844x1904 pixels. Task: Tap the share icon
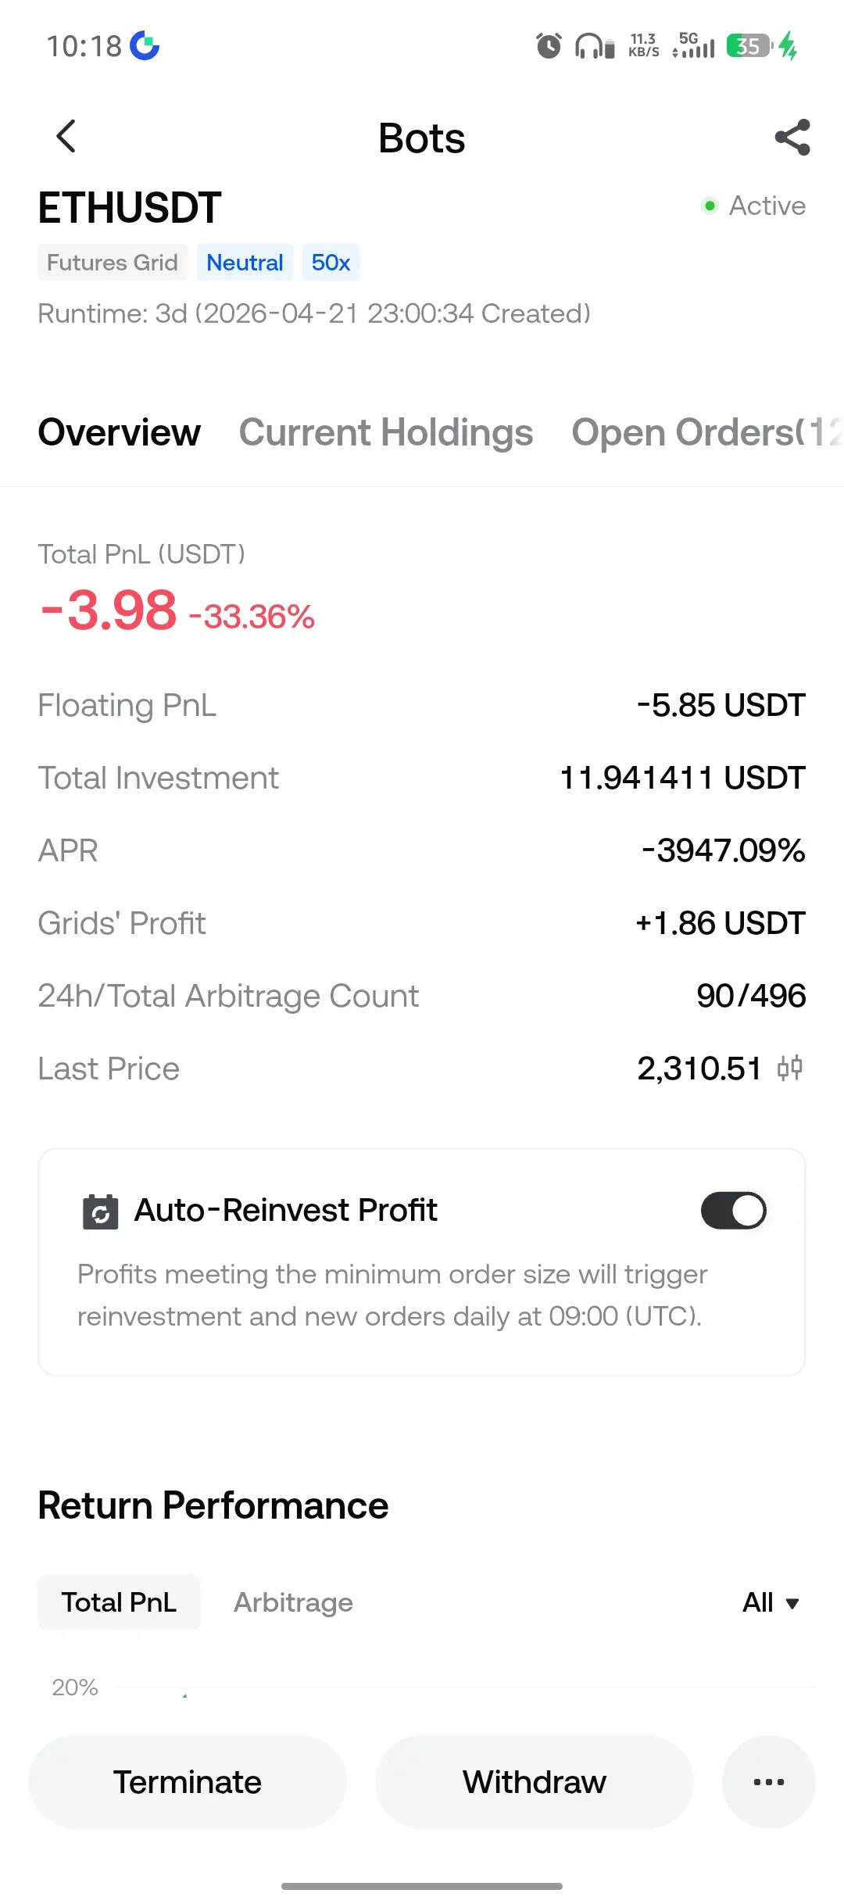[x=792, y=138]
